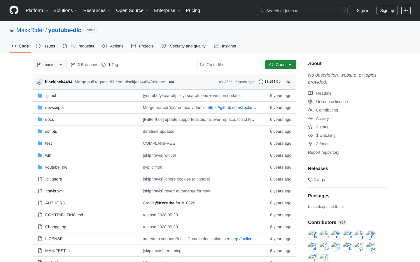Image resolution: width=420 pixels, height=262 pixels.
Task: Click the test folder icon
Action: click(x=40, y=143)
